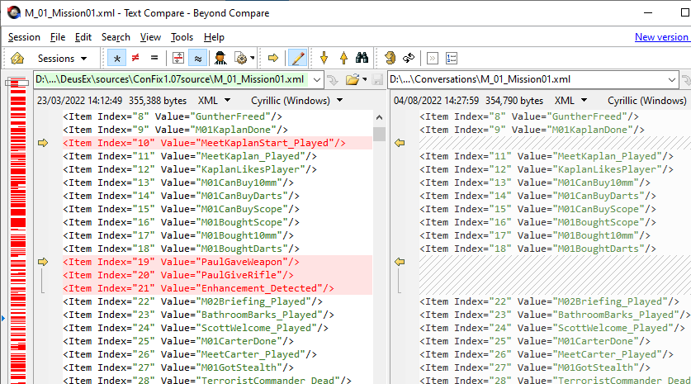The image size is (691, 384).
Task: Go to Next Difference down arrow
Action: pos(324,58)
